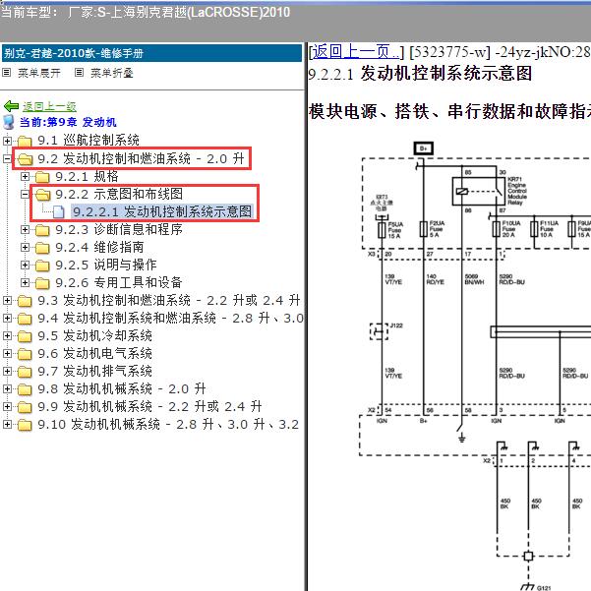The image size is (591, 591).
Task: Select 9.1 巡航控制系统 label
Action: [89, 141]
